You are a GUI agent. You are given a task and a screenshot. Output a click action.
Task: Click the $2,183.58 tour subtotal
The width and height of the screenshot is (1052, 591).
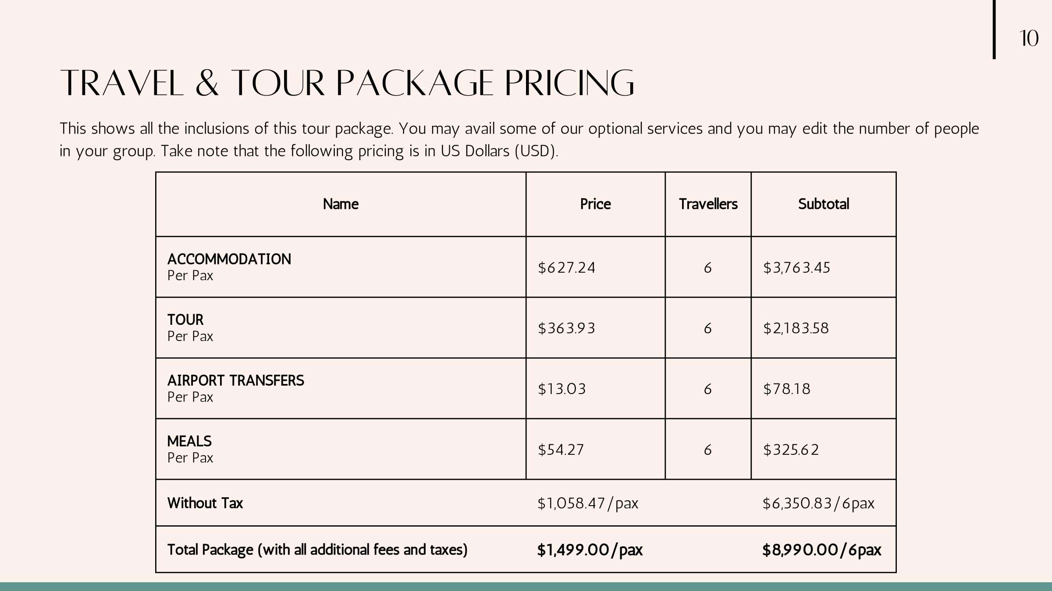(796, 328)
